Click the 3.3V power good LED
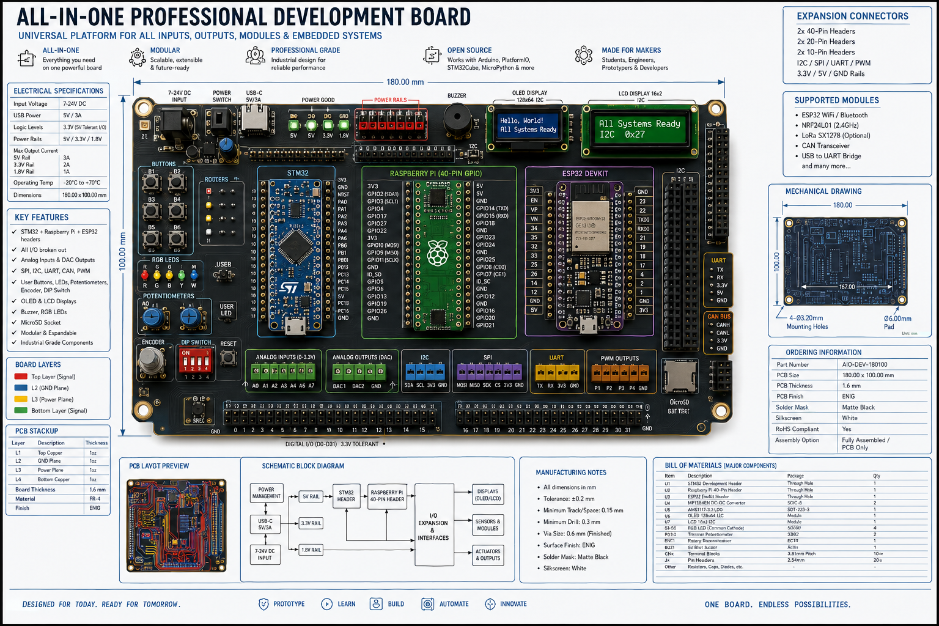Screen dimensions: 939x626 328,125
